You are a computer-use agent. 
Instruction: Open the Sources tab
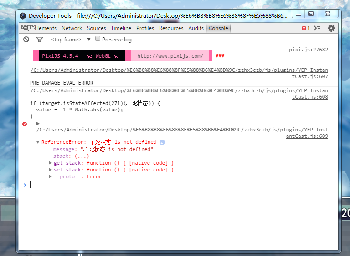[97, 28]
